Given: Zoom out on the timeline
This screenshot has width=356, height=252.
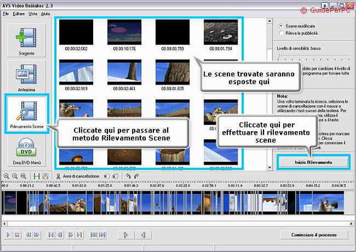Looking at the screenshot, I should pyautogui.click(x=15, y=176).
